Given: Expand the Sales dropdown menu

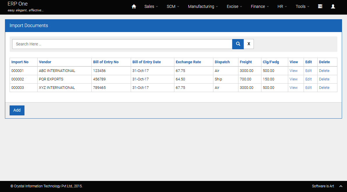Looking at the screenshot, I should (151, 6).
